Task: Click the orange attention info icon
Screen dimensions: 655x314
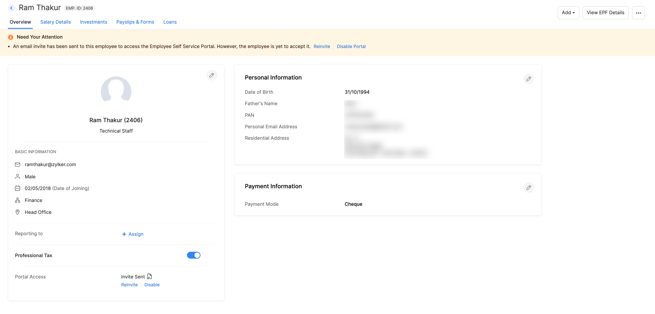Action: (x=10, y=37)
